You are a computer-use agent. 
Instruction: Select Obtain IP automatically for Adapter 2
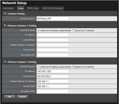pos(39,67)
